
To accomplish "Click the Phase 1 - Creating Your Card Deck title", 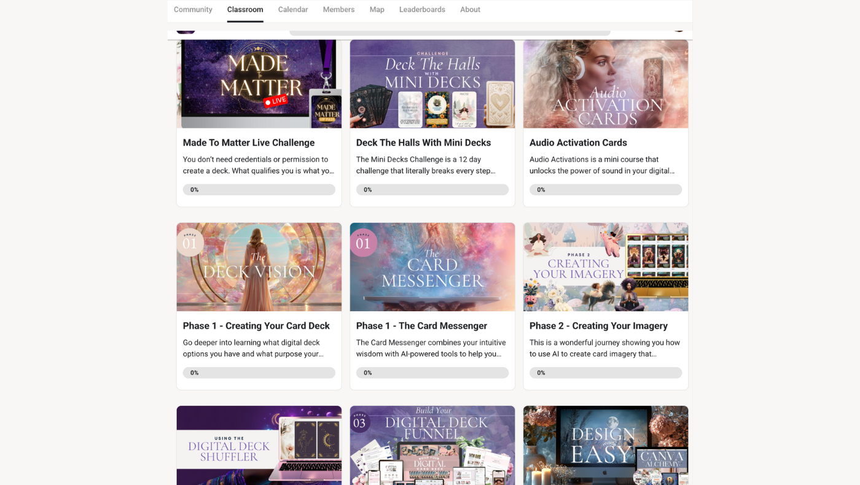I will coord(256,325).
